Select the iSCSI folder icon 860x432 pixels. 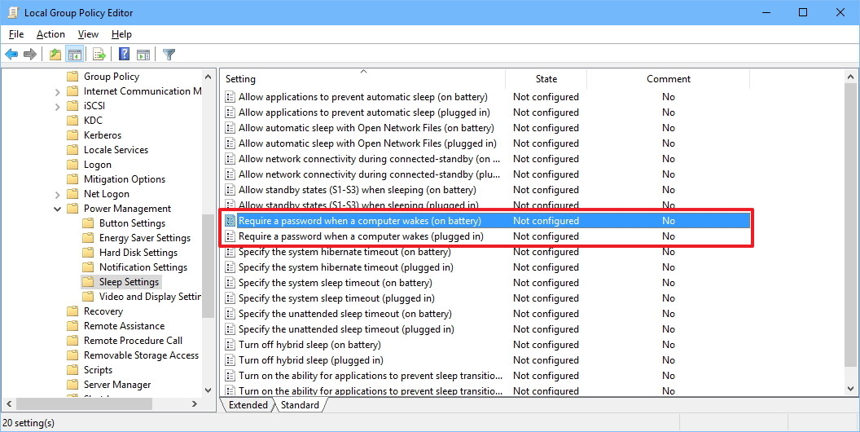point(72,105)
